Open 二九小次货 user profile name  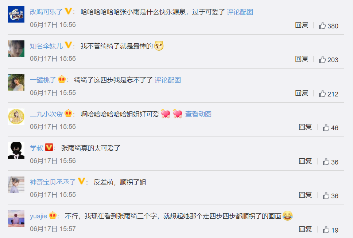point(46,114)
